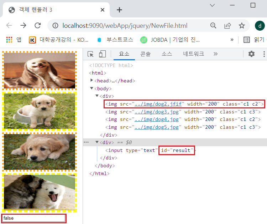
Task: Select the html element row
Action: [98, 73]
